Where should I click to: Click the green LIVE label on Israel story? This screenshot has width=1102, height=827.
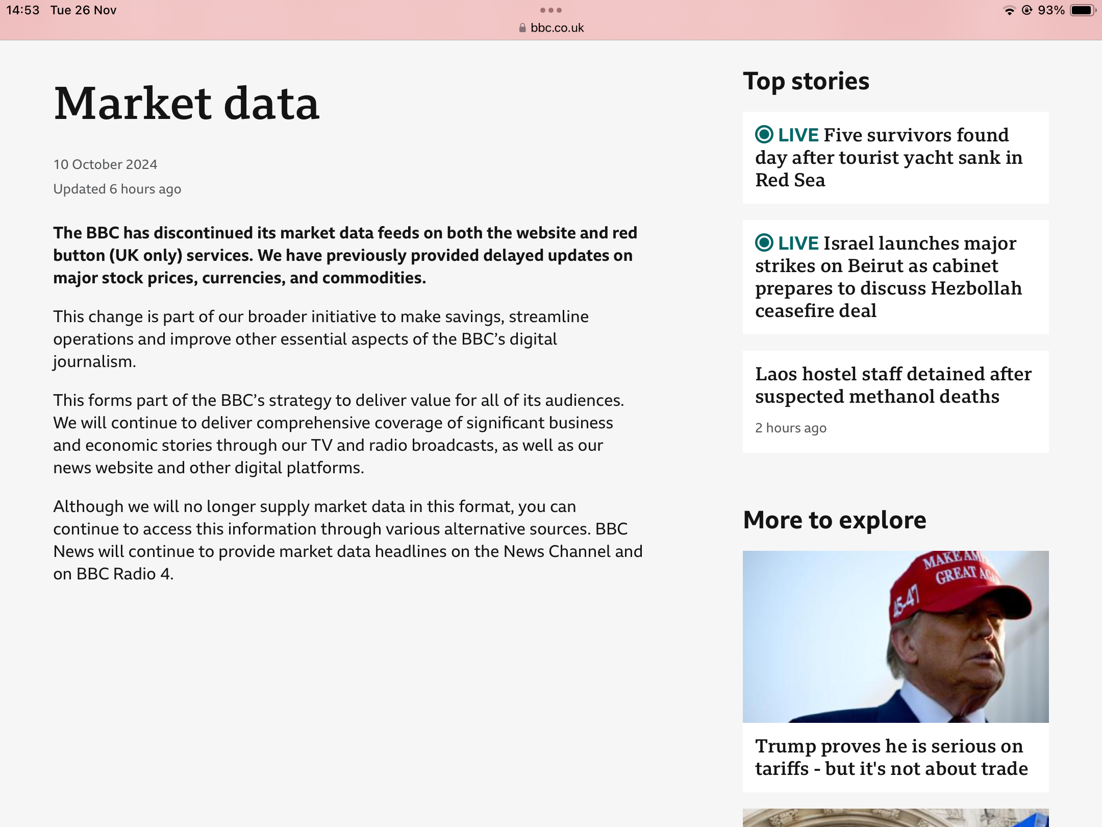[x=798, y=244]
